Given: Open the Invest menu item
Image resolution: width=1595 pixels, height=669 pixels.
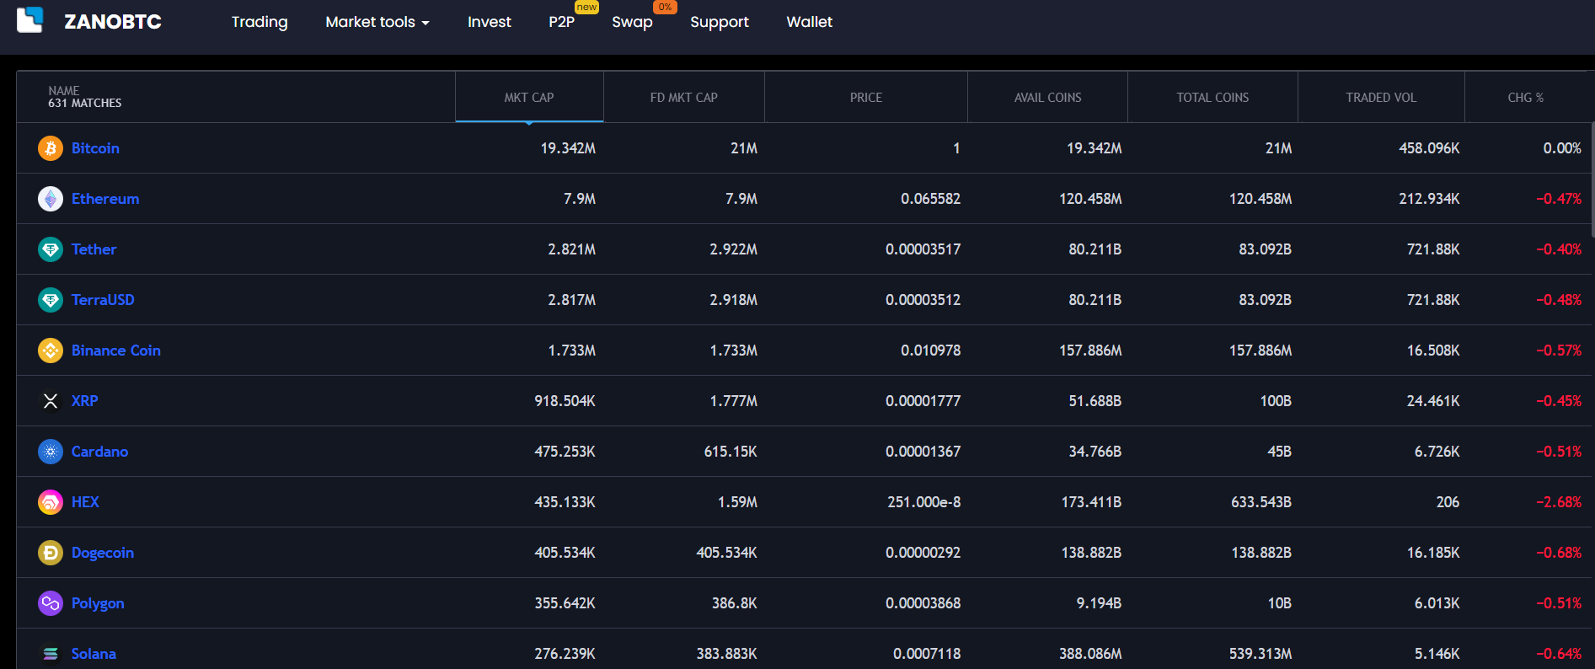Looking at the screenshot, I should tap(490, 22).
